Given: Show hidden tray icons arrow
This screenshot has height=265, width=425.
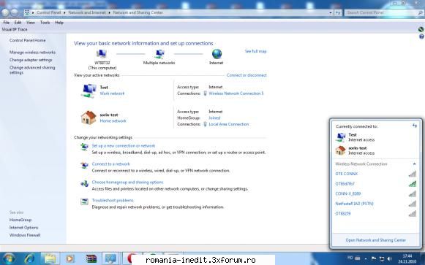Looking at the screenshot, I should [x=366, y=259].
